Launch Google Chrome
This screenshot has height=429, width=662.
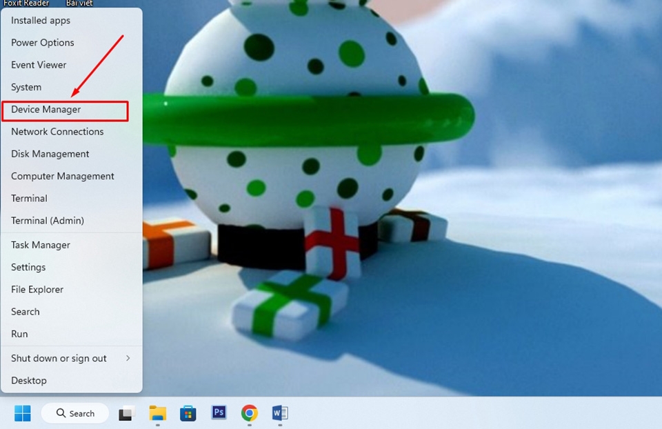coord(249,412)
